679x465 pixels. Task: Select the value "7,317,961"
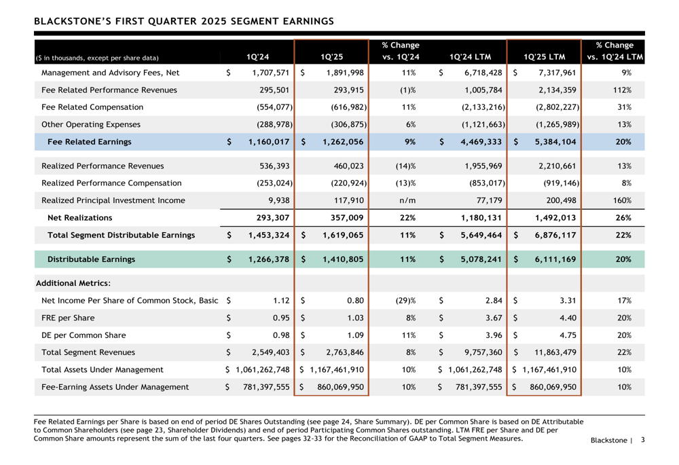557,73
